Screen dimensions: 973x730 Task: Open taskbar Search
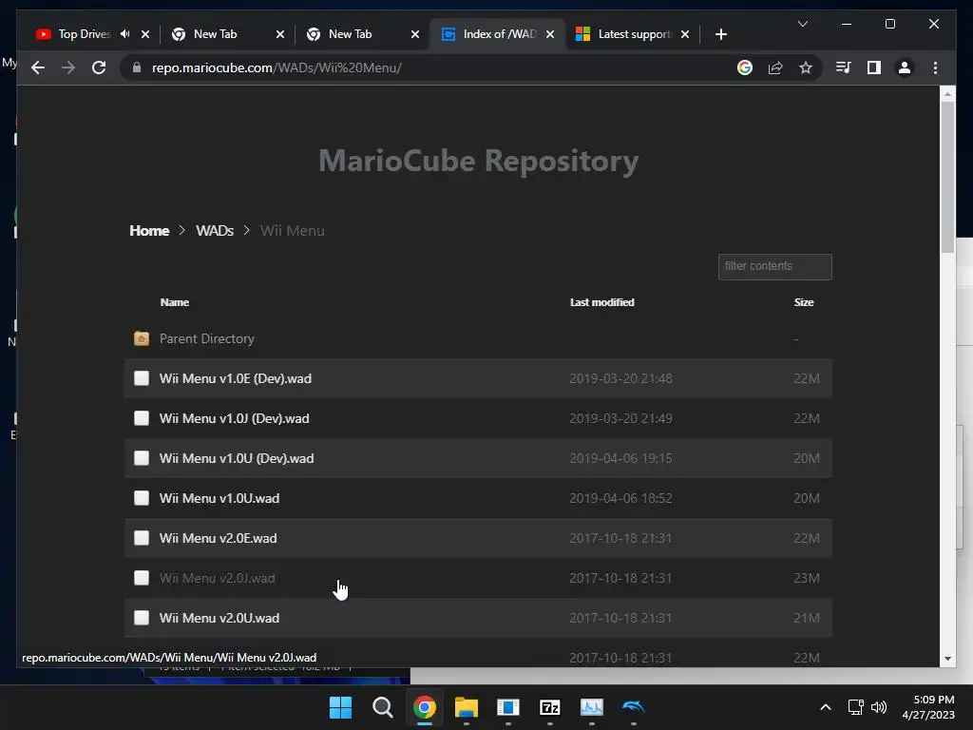point(382,707)
